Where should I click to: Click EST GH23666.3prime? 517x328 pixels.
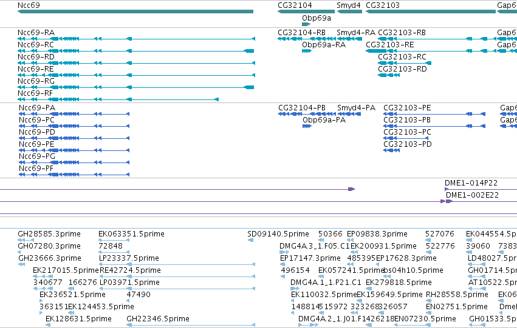tap(50, 259)
